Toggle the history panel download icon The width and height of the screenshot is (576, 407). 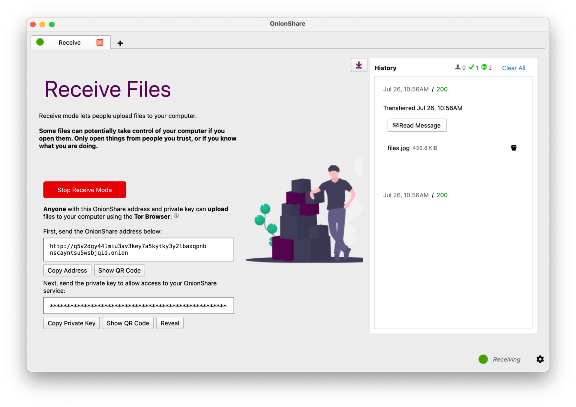tap(359, 65)
